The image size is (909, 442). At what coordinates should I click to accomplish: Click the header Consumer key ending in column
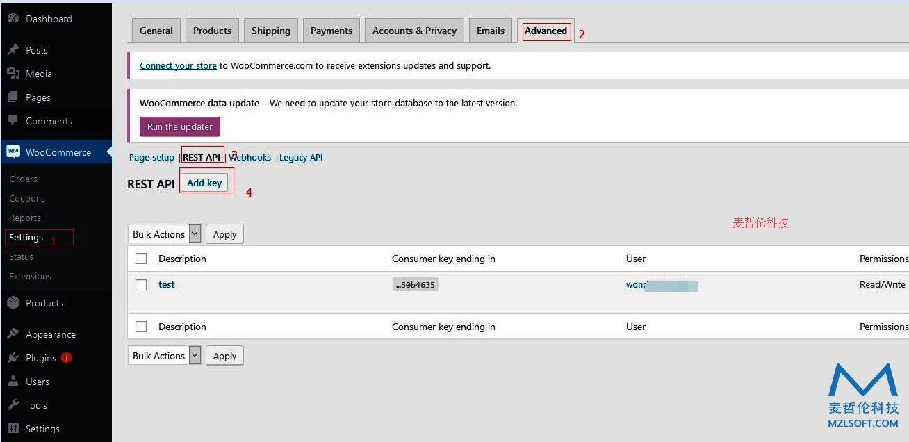coord(443,259)
